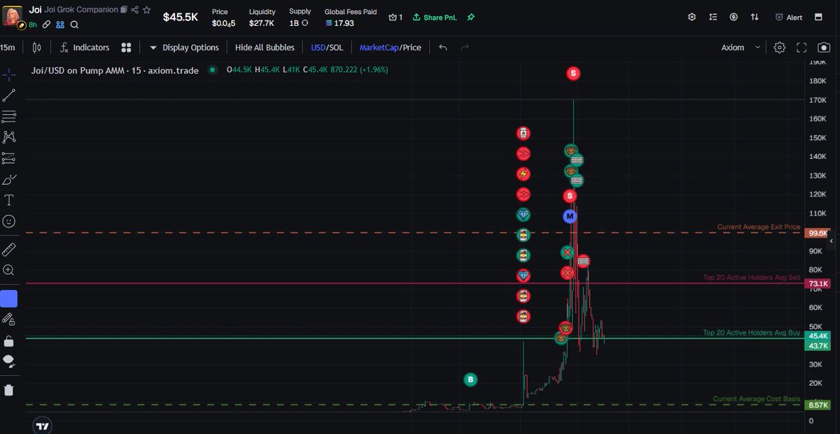Click the crown count 1 button

(x=396, y=17)
